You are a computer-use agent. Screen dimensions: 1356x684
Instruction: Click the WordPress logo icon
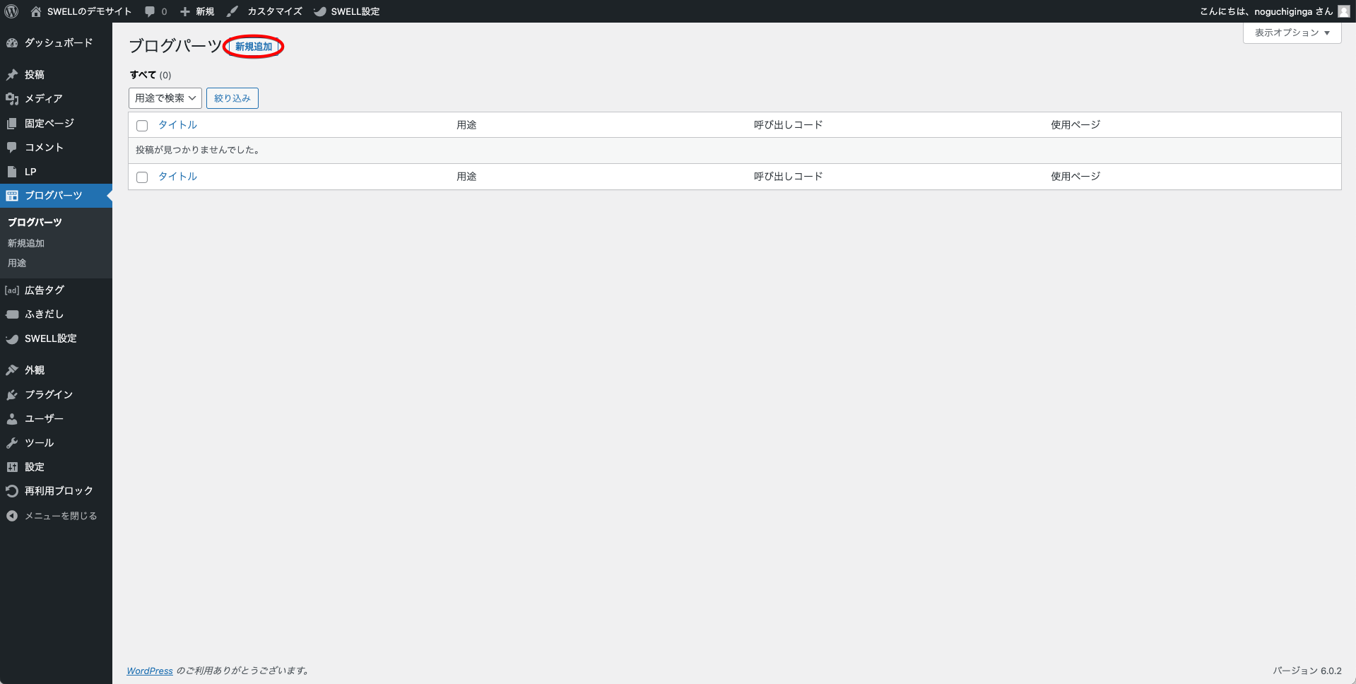11,11
